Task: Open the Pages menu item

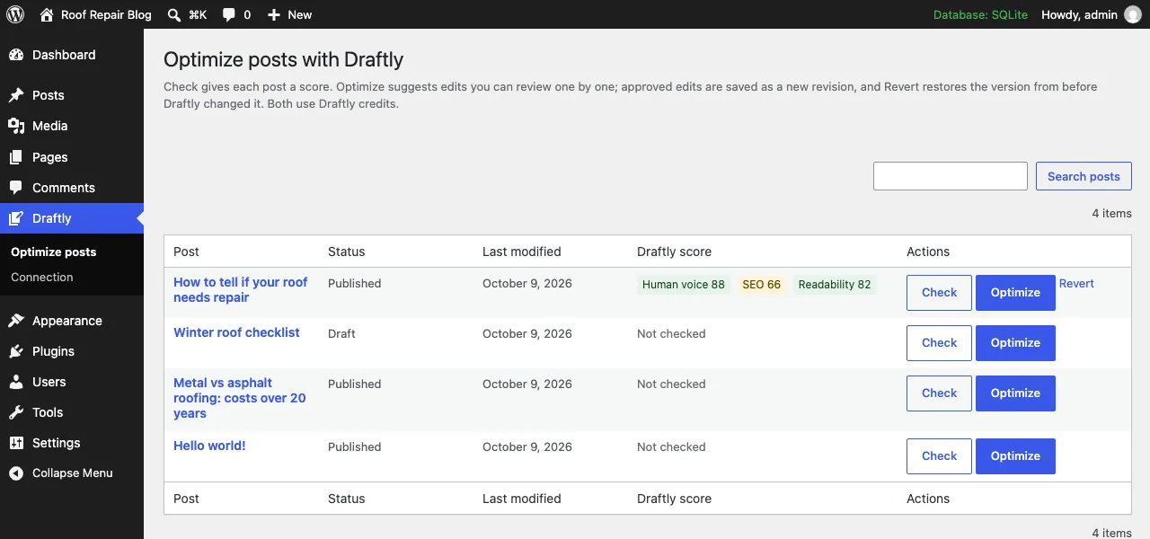Action: tap(72, 157)
